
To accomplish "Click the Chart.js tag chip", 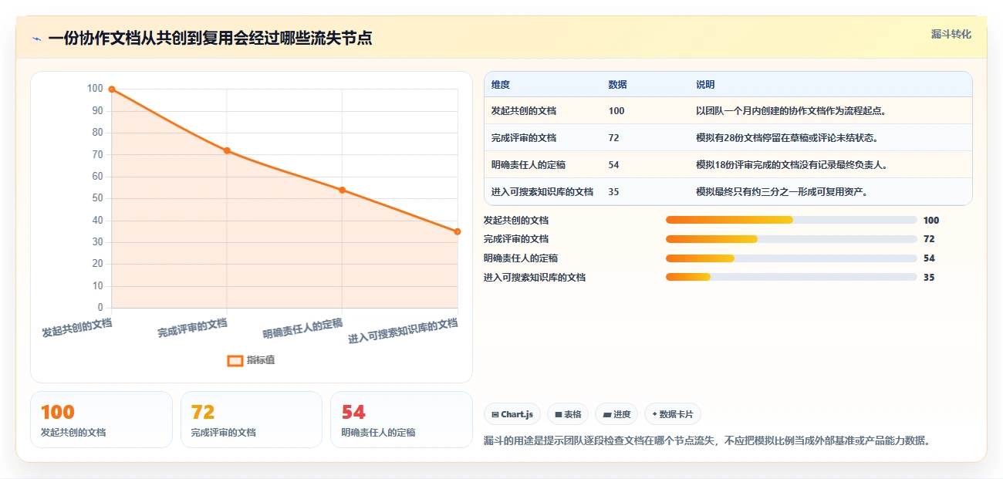I will coord(512,414).
